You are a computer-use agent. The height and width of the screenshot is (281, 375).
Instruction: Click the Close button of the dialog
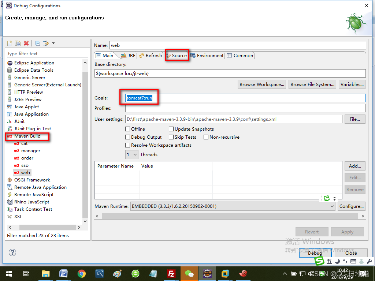[351, 253]
